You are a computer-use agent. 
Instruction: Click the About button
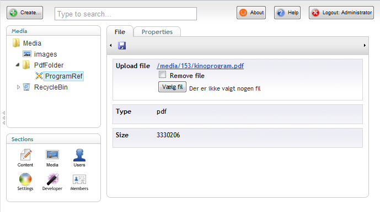click(x=251, y=13)
